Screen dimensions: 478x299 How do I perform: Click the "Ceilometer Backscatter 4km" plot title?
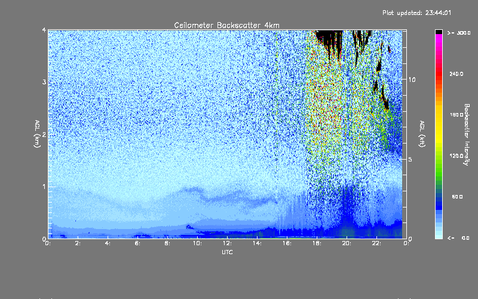226,25
